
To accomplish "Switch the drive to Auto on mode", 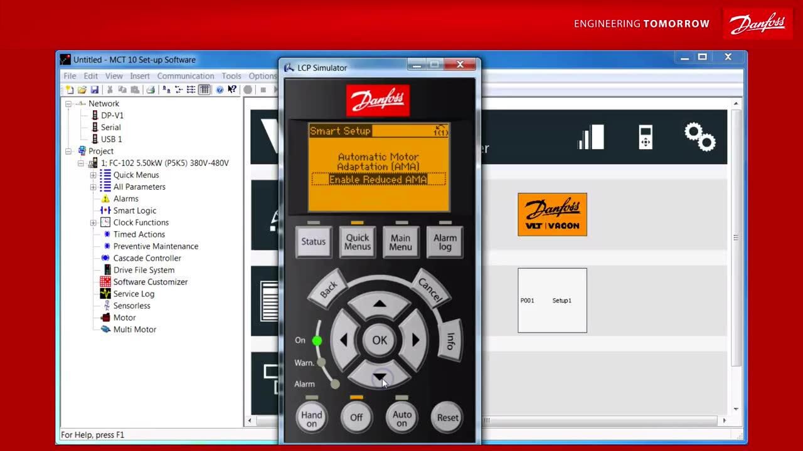I will pos(401,418).
